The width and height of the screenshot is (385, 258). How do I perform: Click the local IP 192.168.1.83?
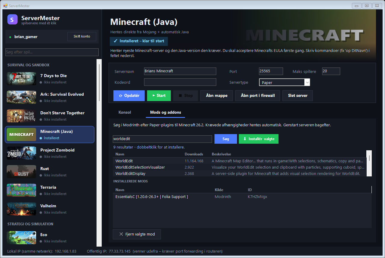pyautogui.click(x=66, y=251)
